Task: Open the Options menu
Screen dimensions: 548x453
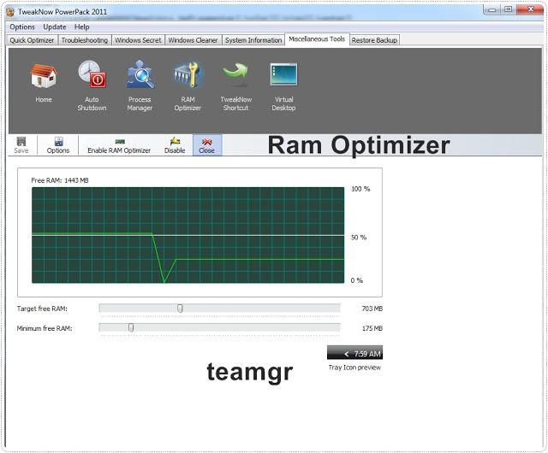Action: tap(22, 26)
